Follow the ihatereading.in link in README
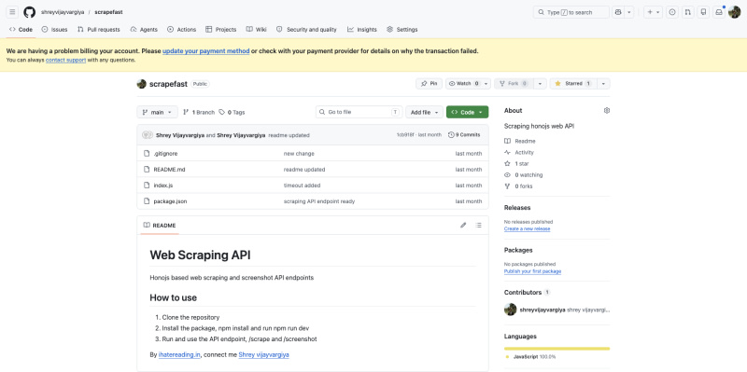 coord(179,355)
